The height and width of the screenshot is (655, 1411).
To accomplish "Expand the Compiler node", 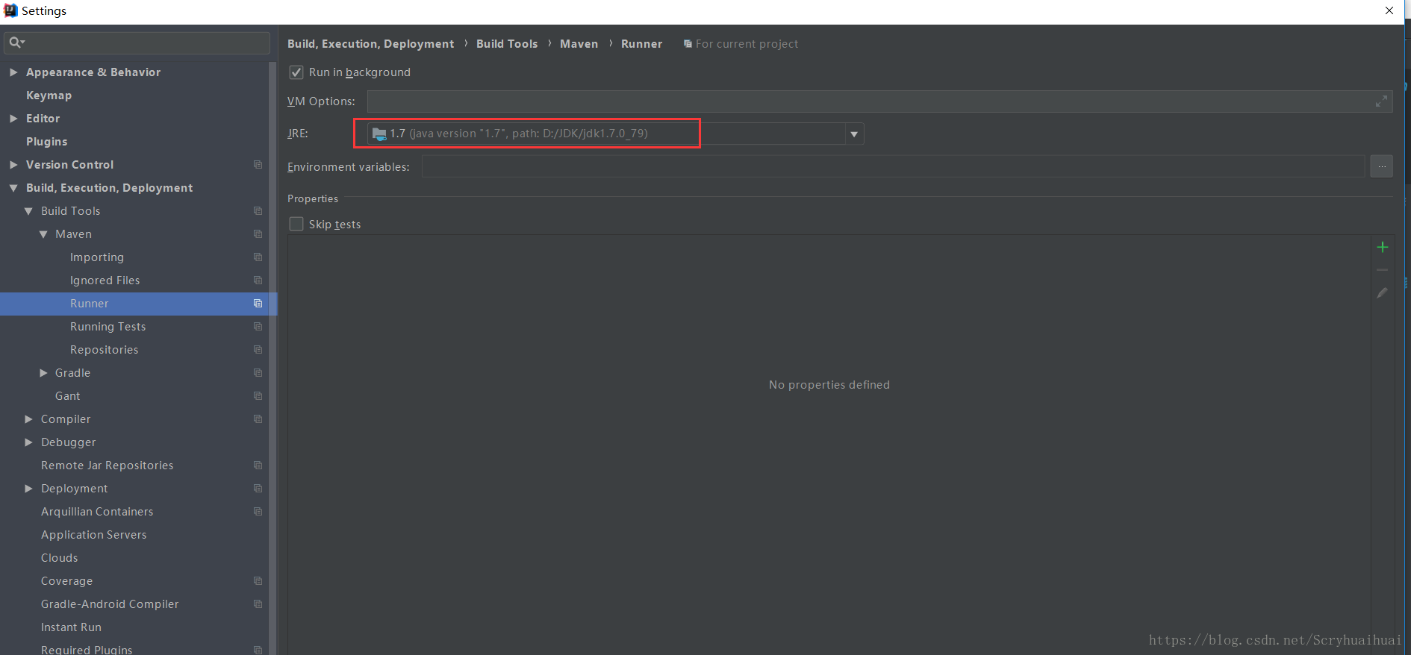I will [28, 419].
